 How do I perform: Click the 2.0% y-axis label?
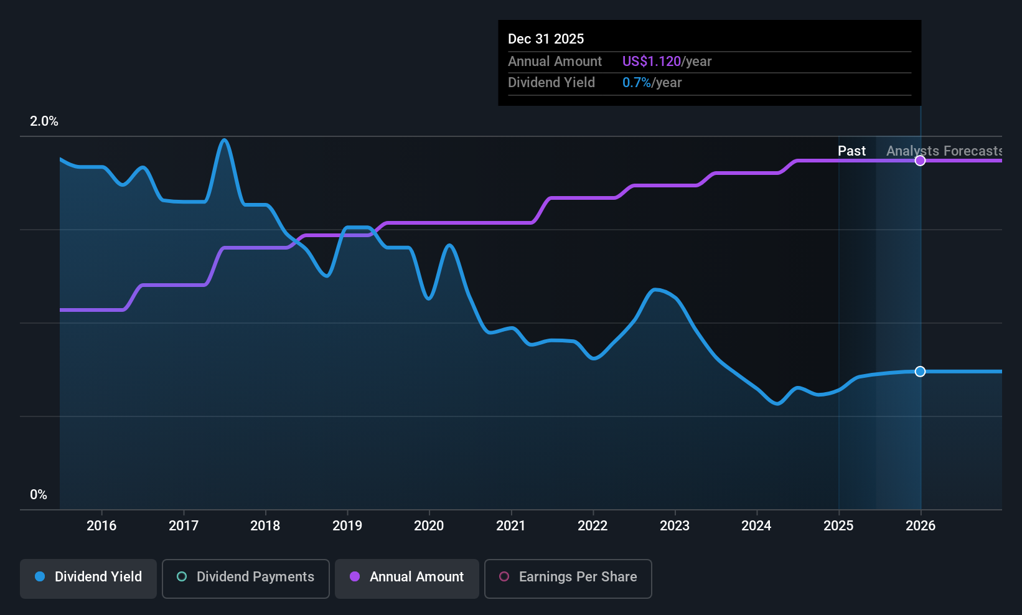pos(44,121)
